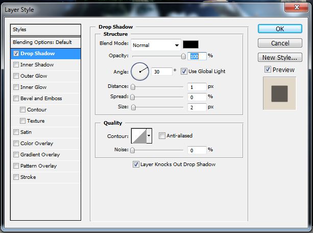Enable the Outer Glow checkbox
This screenshot has width=313, height=233.
16,76
